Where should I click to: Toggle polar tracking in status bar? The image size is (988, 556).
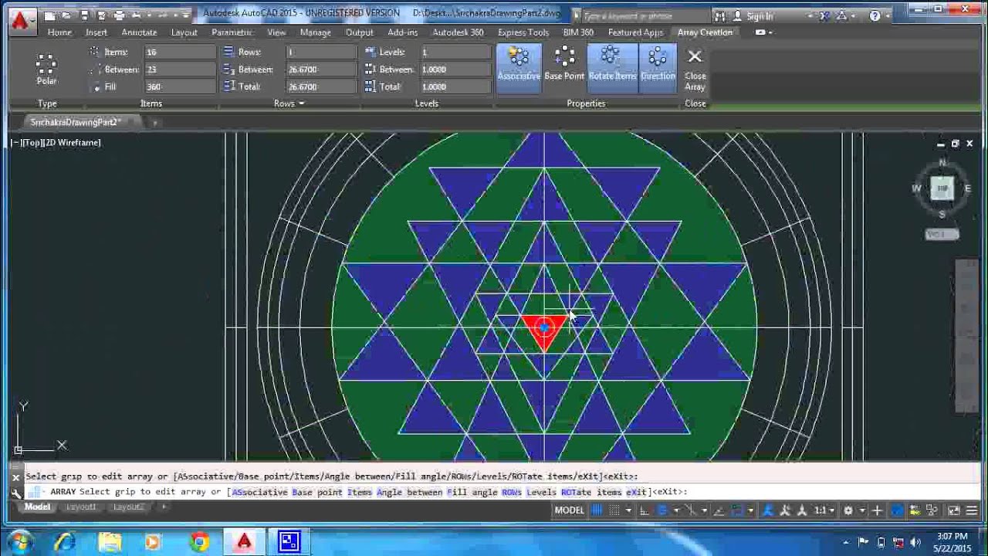[x=662, y=510]
